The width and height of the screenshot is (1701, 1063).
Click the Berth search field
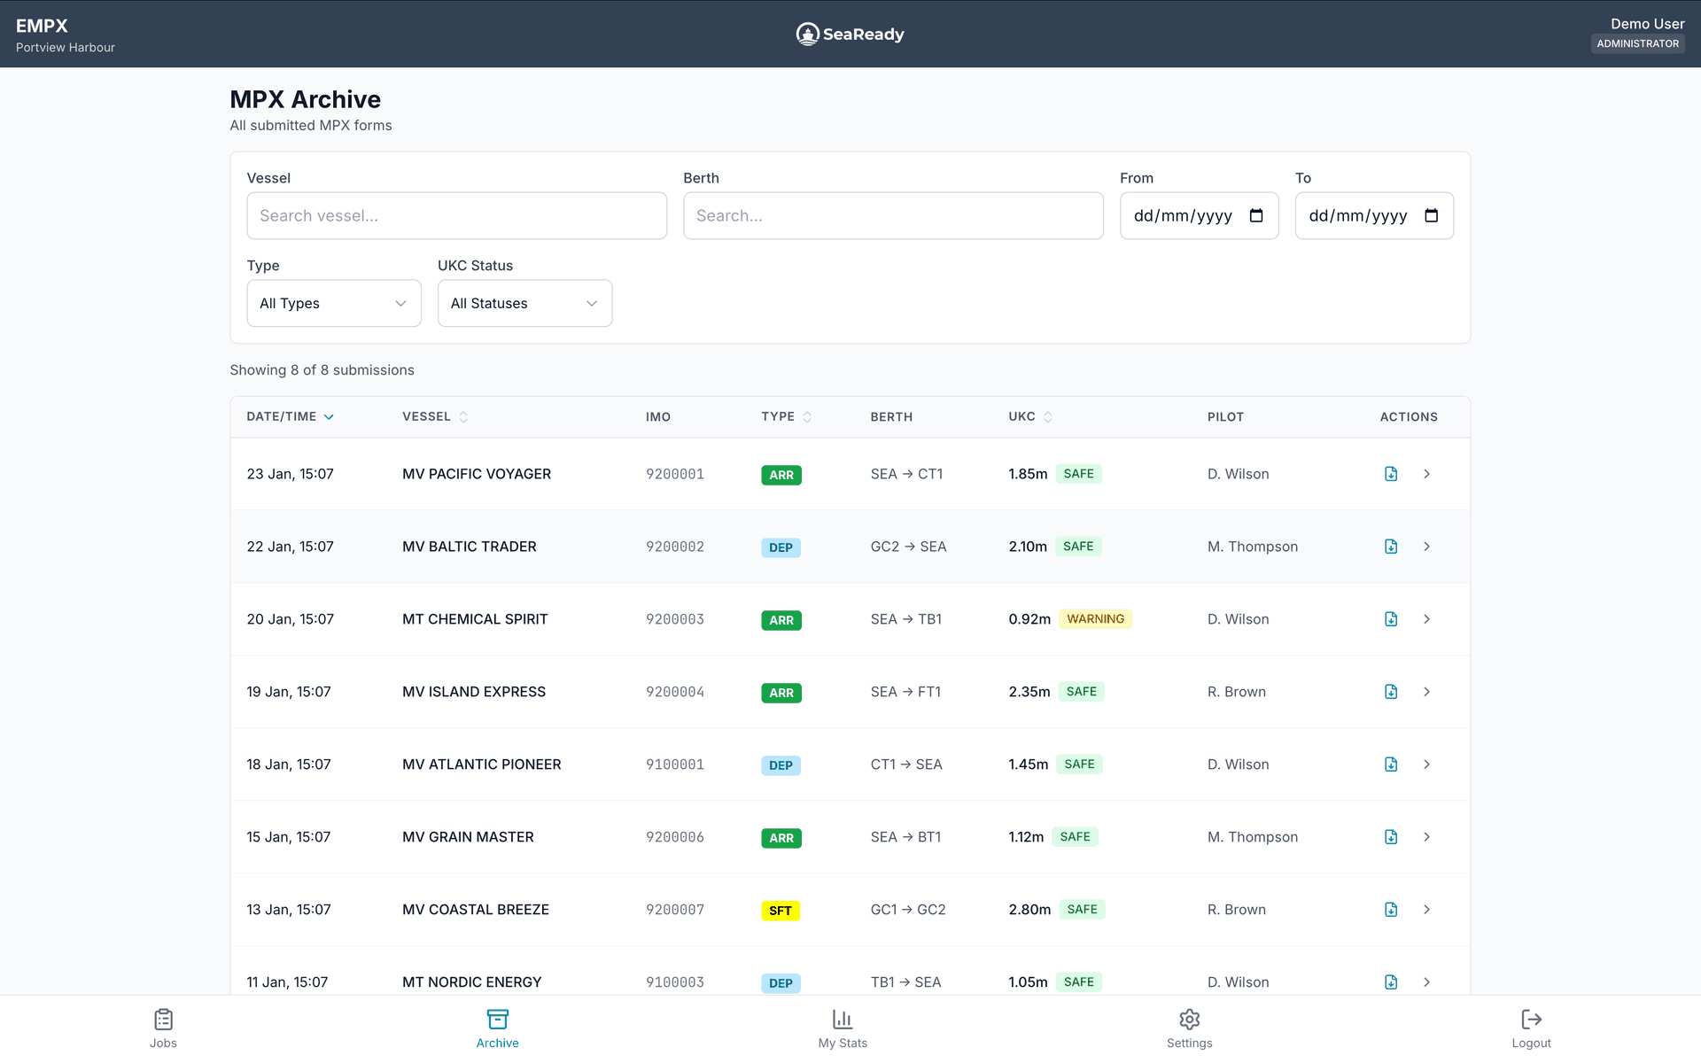click(x=893, y=215)
